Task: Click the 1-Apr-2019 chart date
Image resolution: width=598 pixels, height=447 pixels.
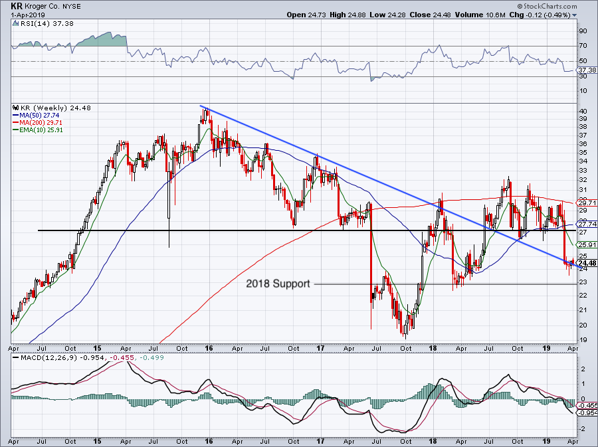Action: pos(28,15)
